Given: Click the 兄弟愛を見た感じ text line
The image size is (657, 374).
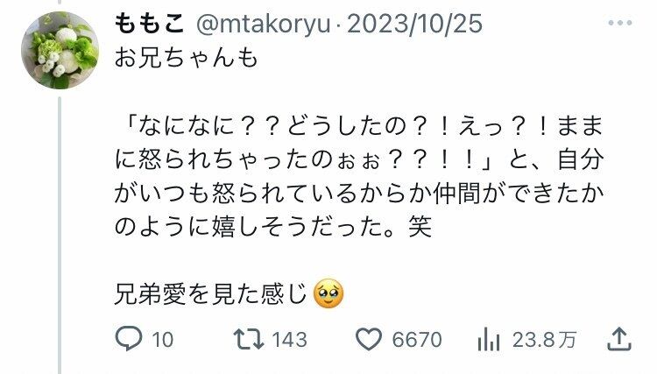Looking at the screenshot, I should 211,294.
